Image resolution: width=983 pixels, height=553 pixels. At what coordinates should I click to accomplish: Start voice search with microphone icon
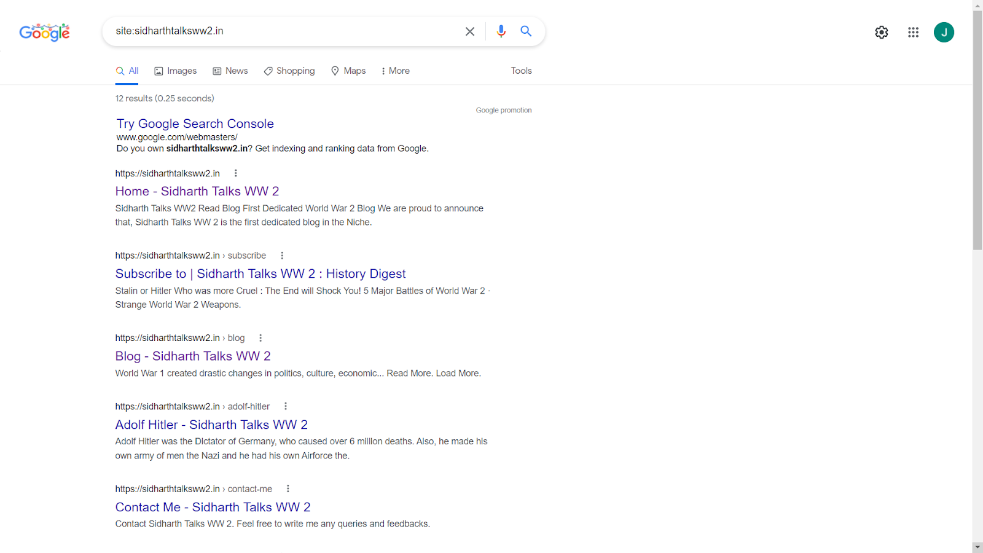[x=501, y=31]
